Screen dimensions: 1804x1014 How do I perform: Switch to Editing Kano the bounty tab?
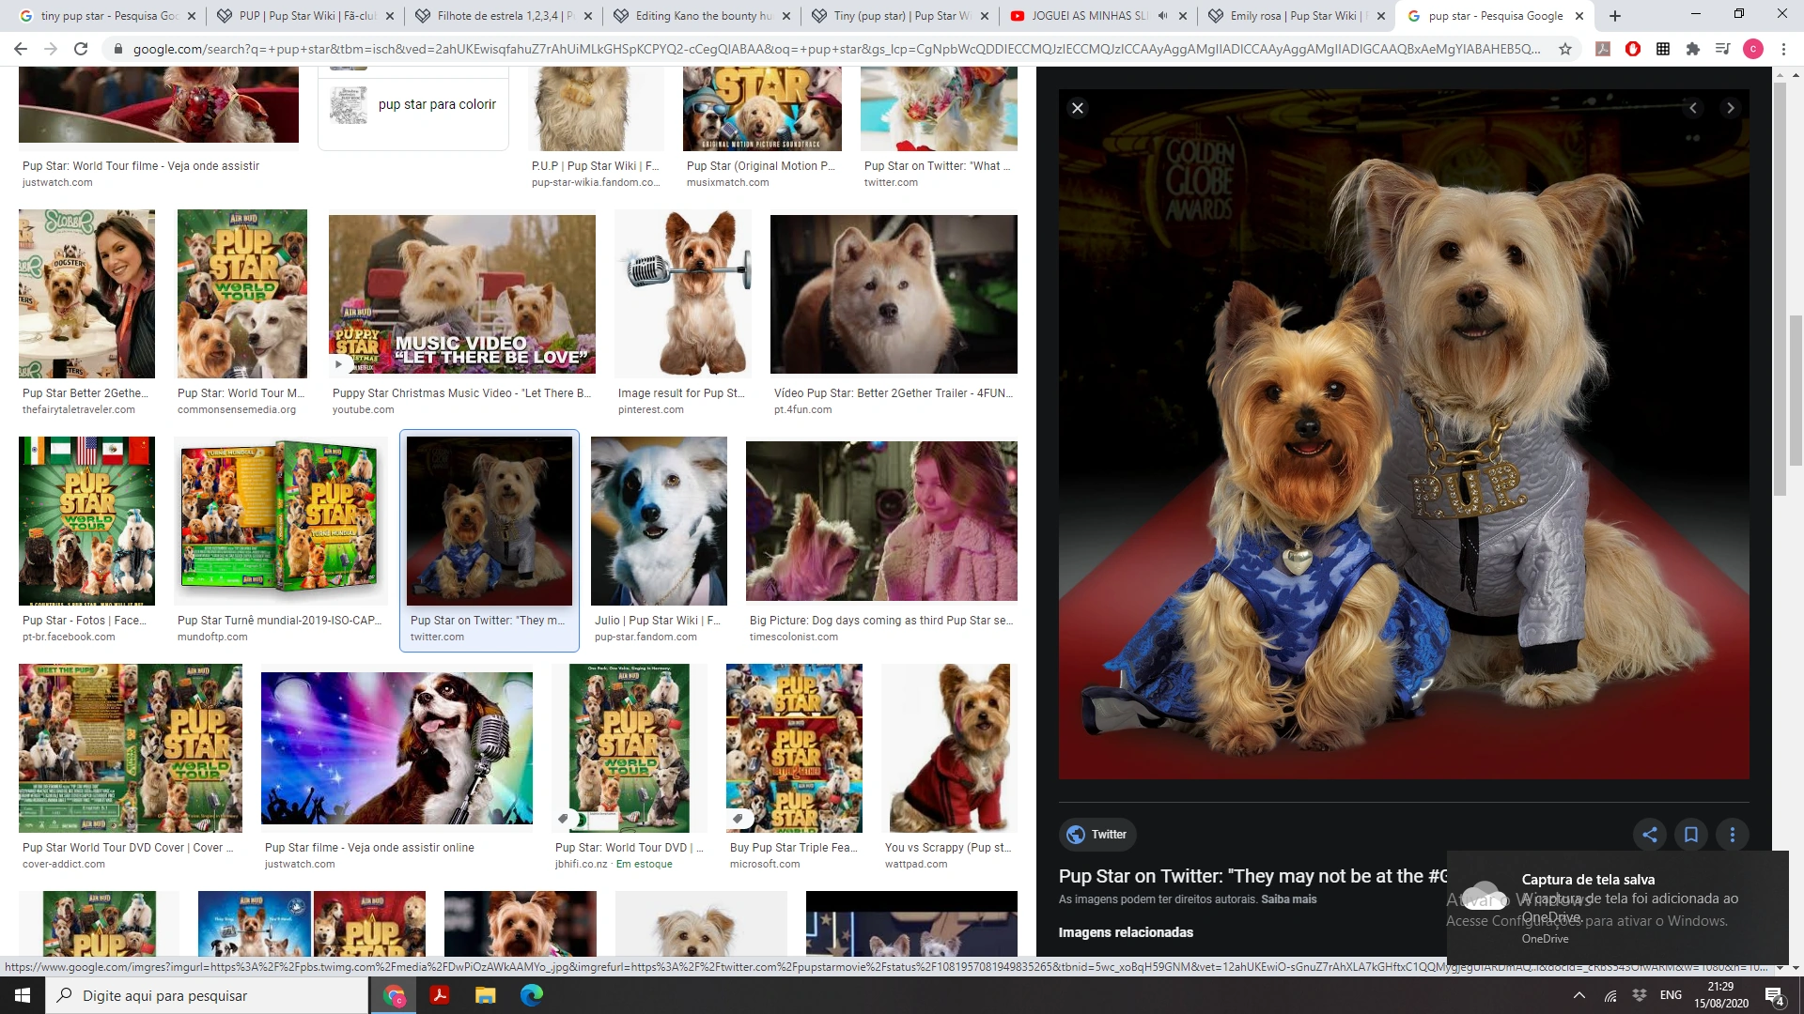click(x=703, y=16)
